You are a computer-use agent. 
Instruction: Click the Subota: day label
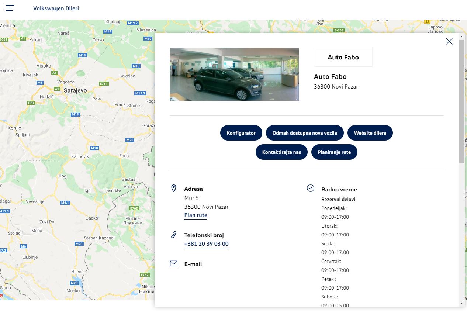[x=330, y=297]
